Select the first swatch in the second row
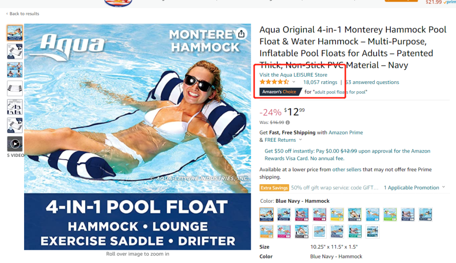This screenshot has height=263, width=456. click(266, 231)
